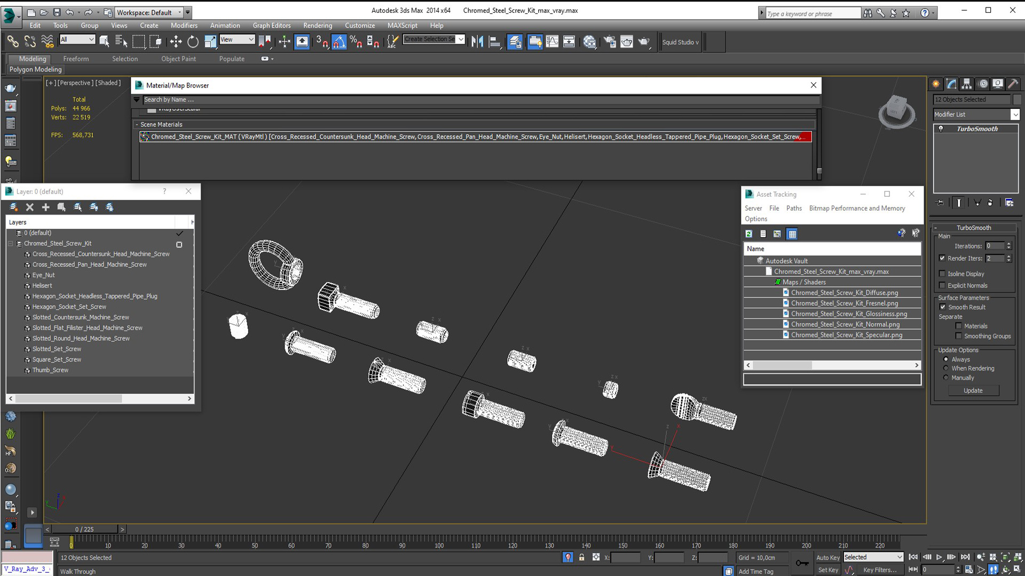Switch to the Freeform ribbon tab
Screen dimensions: 1025x576
(x=76, y=59)
